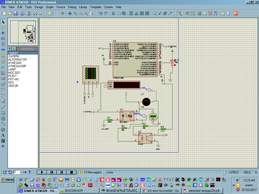The height and width of the screenshot is (194, 259).
Task: Stop the simulation
Action: point(72,172)
